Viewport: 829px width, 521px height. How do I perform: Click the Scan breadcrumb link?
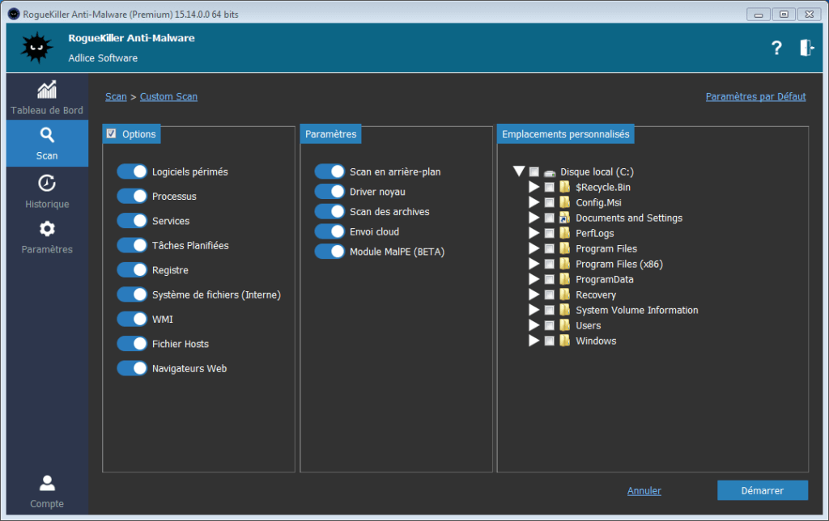pyautogui.click(x=116, y=97)
